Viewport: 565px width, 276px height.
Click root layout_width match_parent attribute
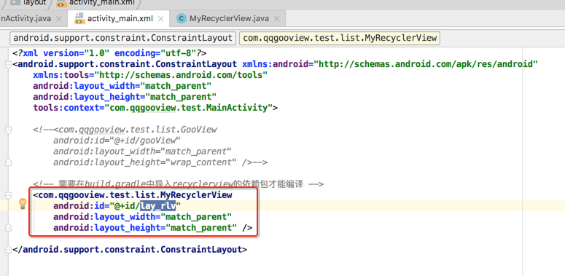tap(122, 86)
